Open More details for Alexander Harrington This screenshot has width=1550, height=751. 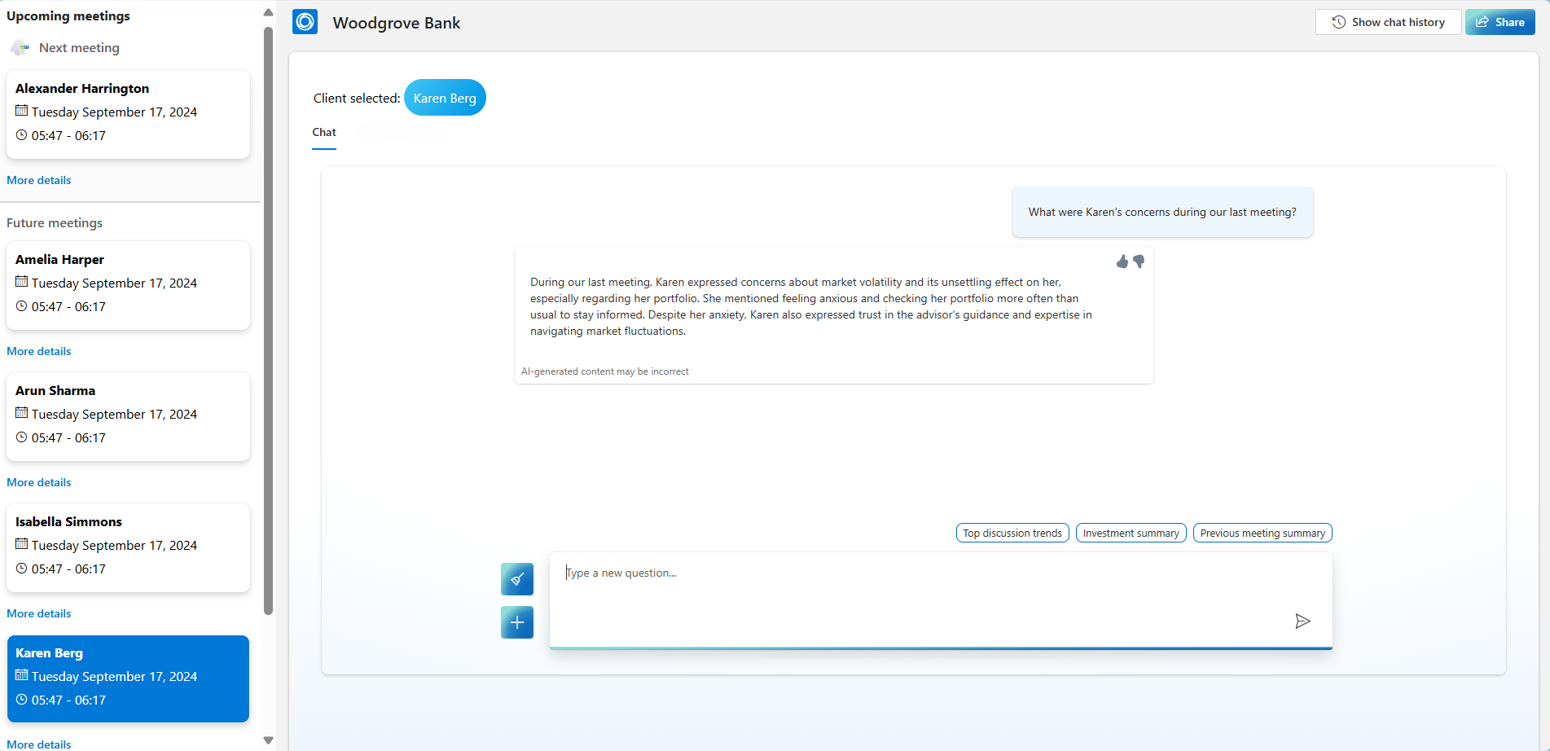[39, 180]
